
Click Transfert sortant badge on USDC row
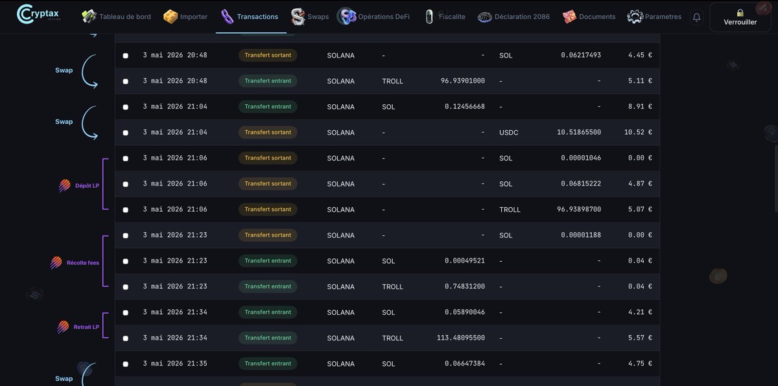point(268,132)
